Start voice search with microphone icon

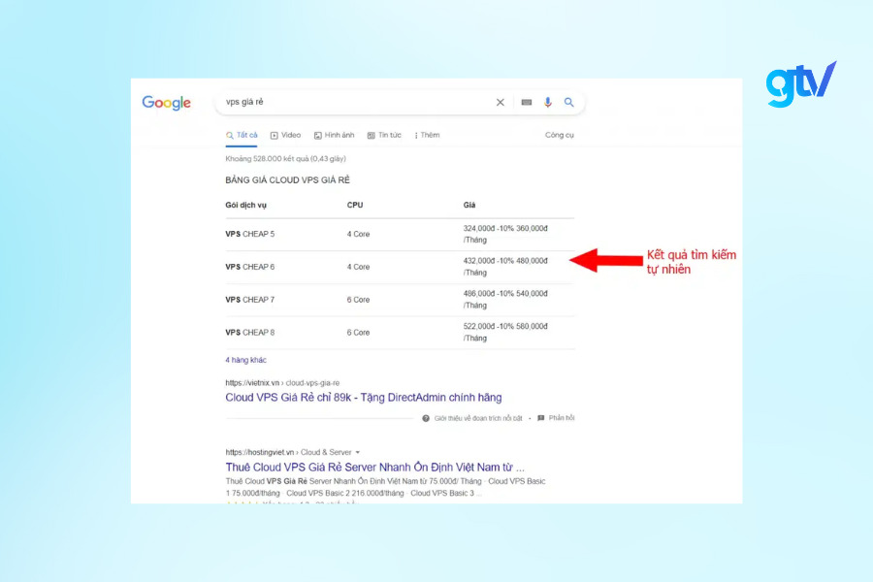click(x=548, y=102)
